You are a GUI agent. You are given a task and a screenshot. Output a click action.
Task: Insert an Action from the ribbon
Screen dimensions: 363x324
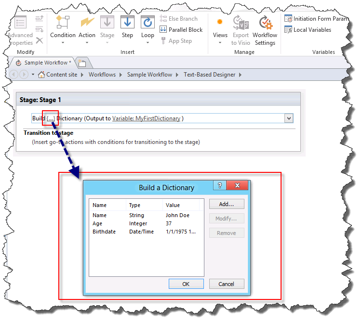87,29
